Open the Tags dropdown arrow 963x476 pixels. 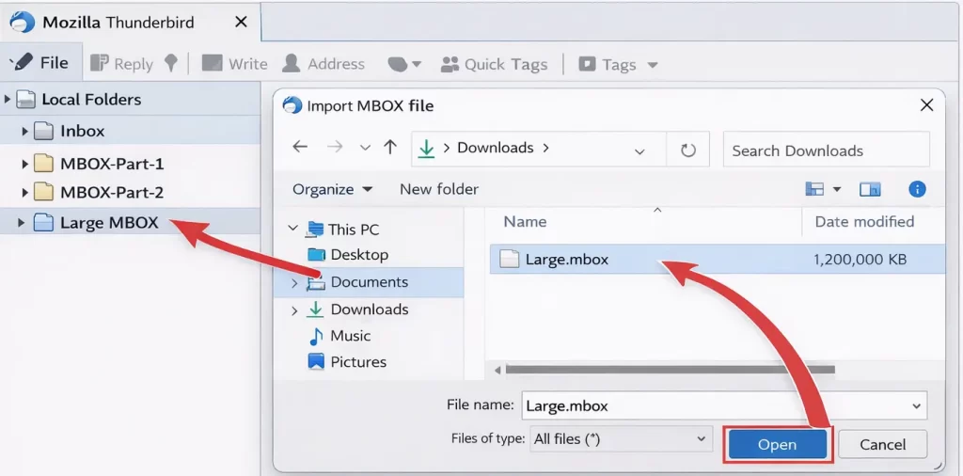(653, 65)
